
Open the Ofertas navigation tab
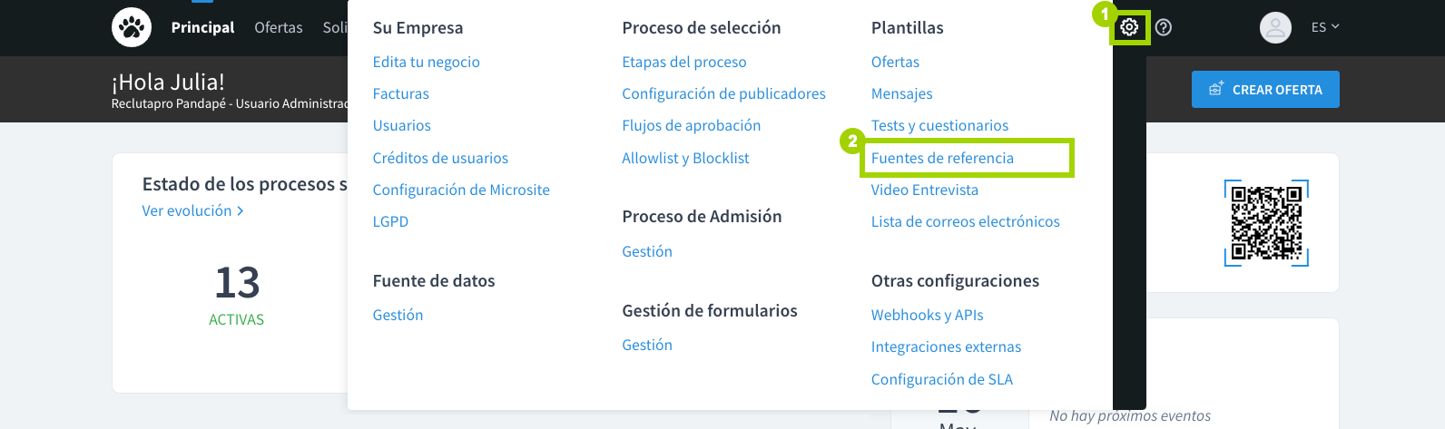[x=279, y=27]
